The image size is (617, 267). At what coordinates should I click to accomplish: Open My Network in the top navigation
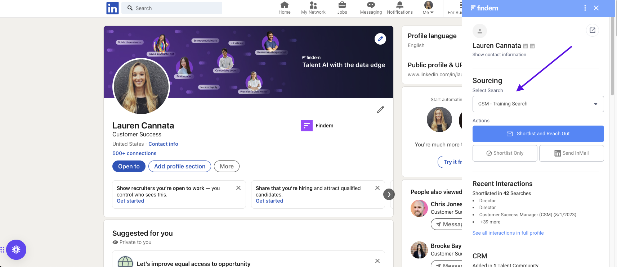pos(313,8)
